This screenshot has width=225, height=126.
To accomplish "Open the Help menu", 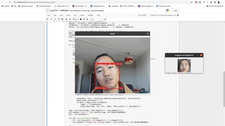I will (98, 15).
